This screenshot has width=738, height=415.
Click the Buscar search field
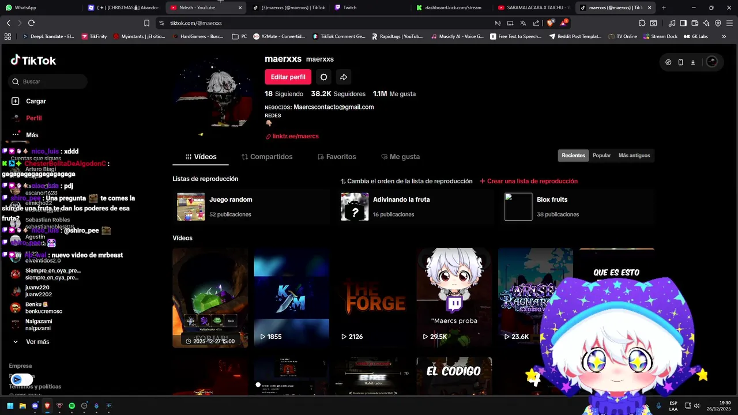click(48, 81)
